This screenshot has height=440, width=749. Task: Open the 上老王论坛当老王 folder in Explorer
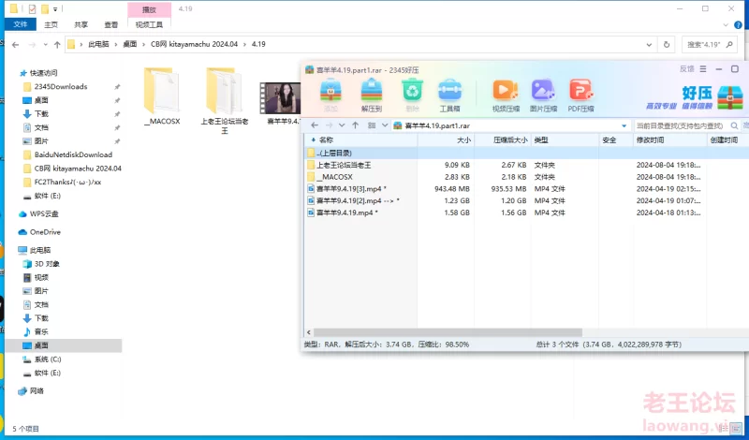[x=224, y=101]
